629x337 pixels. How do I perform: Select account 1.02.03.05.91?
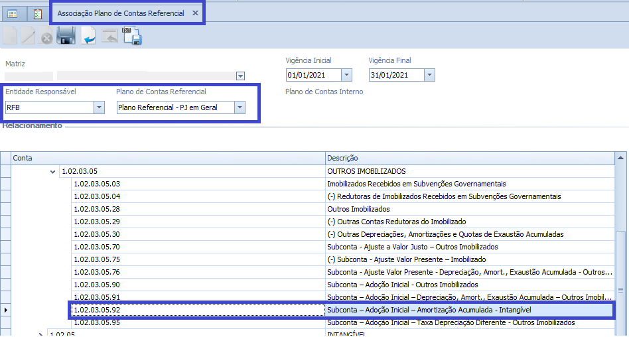198,297
